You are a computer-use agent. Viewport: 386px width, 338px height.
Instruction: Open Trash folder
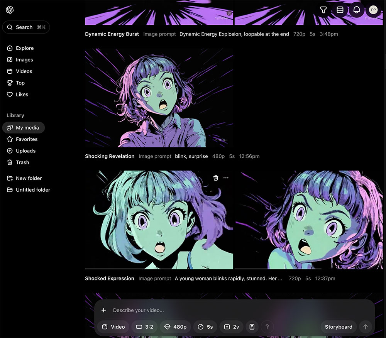(x=18, y=162)
